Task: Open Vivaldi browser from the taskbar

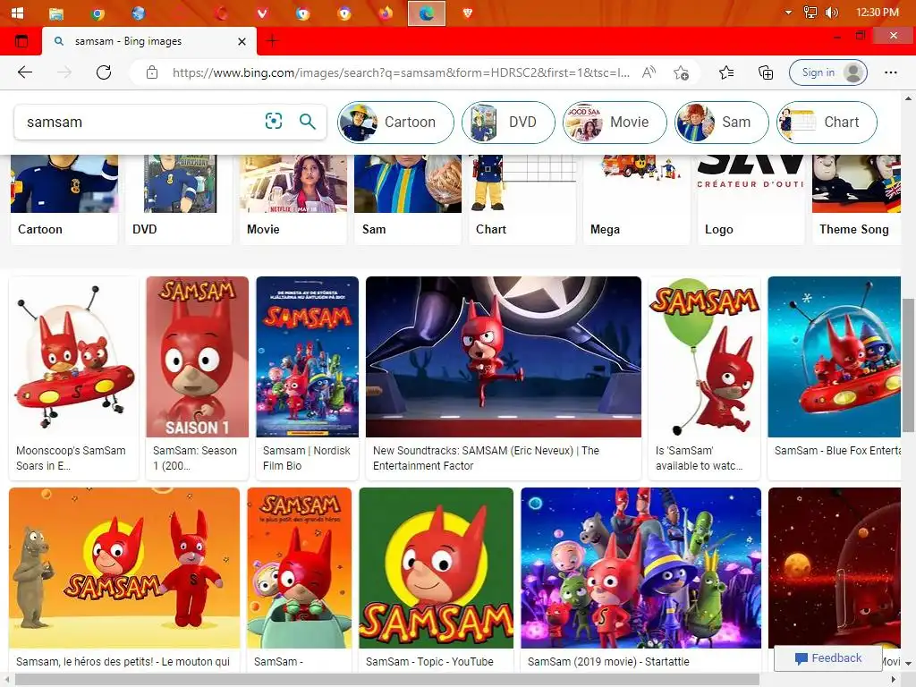Action: pyautogui.click(x=262, y=13)
